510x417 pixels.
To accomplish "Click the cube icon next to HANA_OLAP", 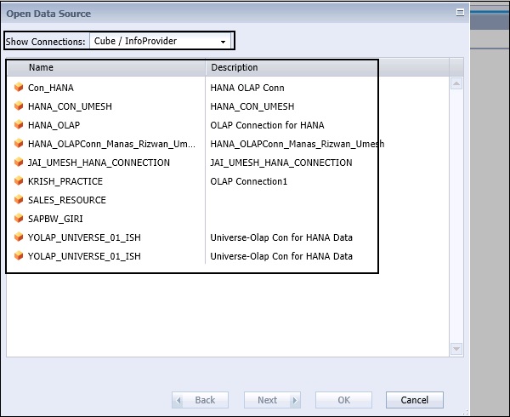I will (x=19, y=124).
